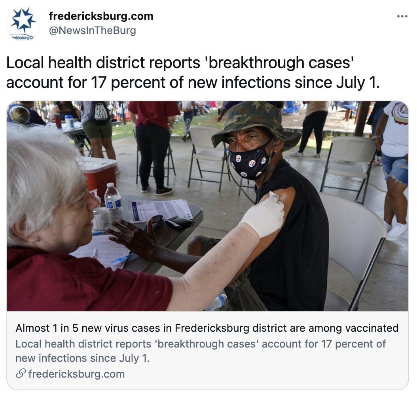Click the words 'new infections since July 1.' in card

tap(82, 358)
